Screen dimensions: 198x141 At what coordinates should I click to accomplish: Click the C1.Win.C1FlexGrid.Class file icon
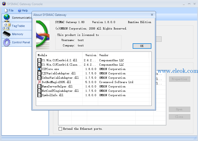coord(39,65)
